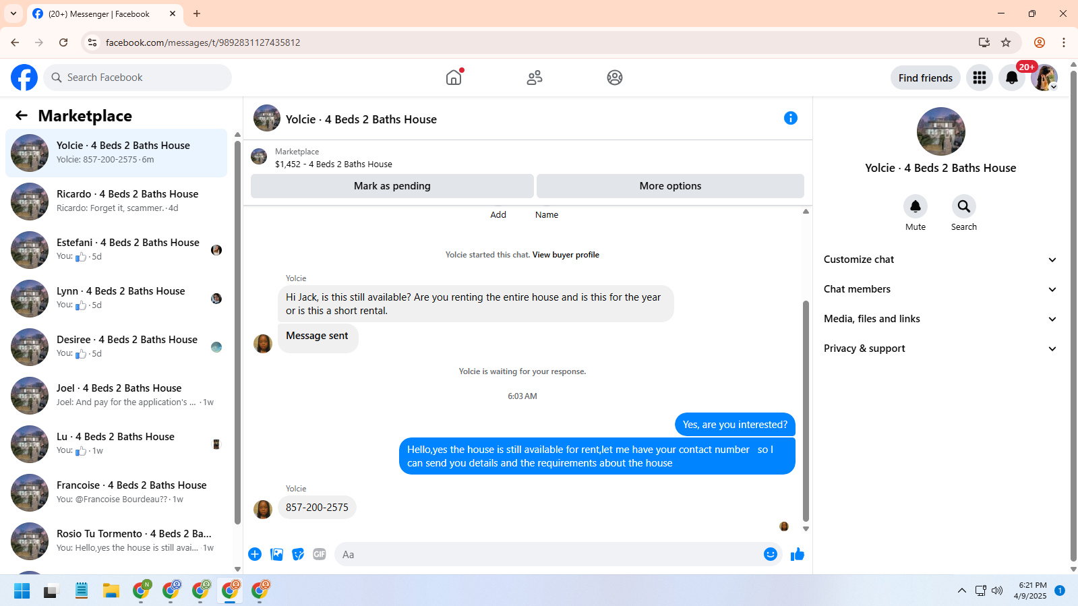The height and width of the screenshot is (606, 1078).
Task: Open the chat header title Yolcie
Action: point(361,119)
